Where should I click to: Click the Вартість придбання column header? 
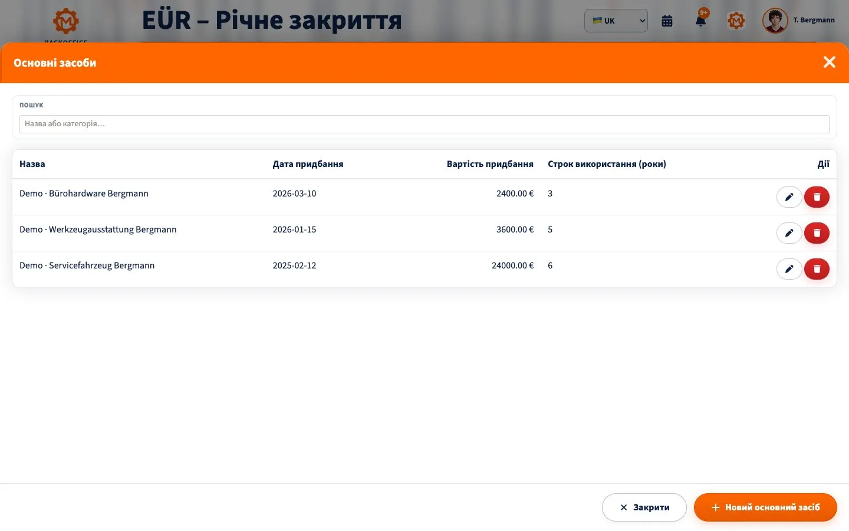[x=490, y=164]
